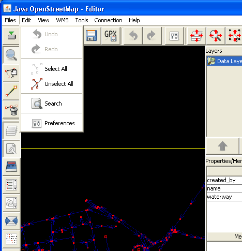The width and height of the screenshot is (242, 251).
Task: Open the Files menu
Action: click(10, 20)
